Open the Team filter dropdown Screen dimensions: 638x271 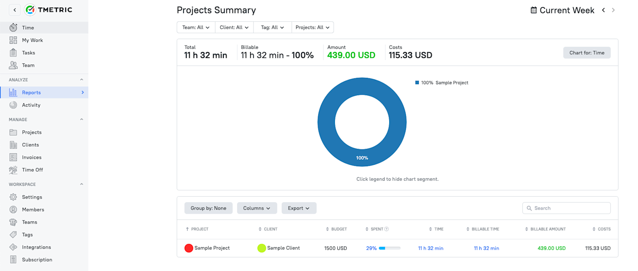pos(196,27)
